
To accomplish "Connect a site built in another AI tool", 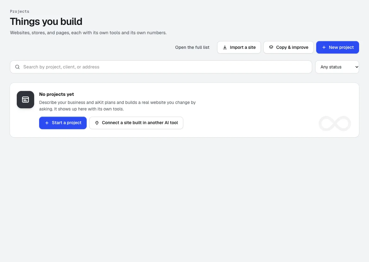I will [x=136, y=123].
